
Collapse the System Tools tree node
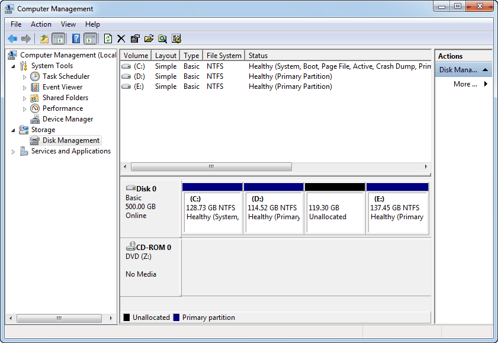(x=13, y=66)
